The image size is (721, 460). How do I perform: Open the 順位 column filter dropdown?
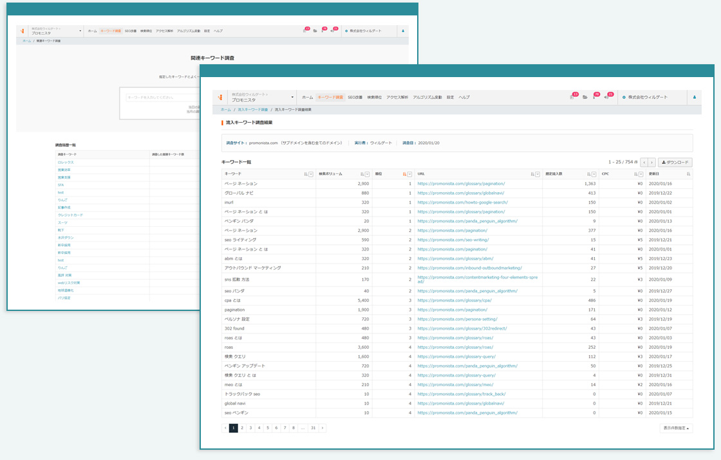pos(409,175)
